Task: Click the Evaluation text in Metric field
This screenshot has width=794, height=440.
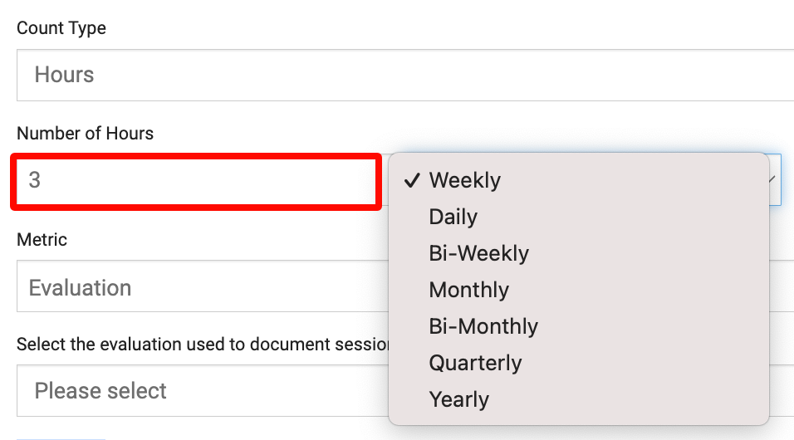Action: [x=80, y=287]
